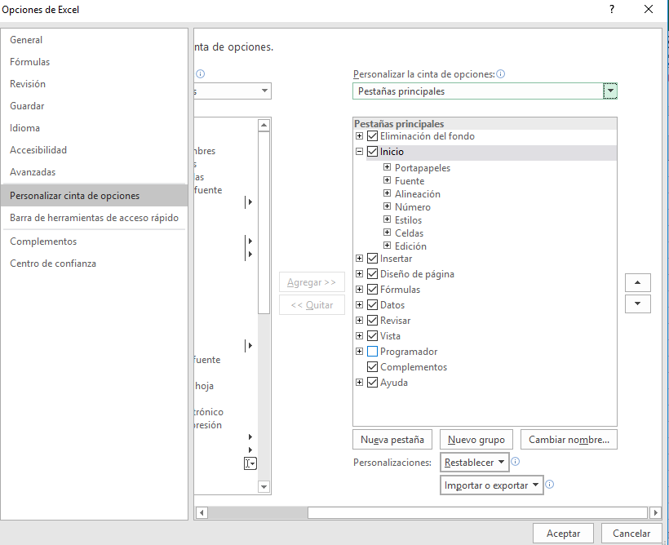Open the Accesibilidad options category
This screenshot has width=669, height=545.
pyautogui.click(x=38, y=150)
